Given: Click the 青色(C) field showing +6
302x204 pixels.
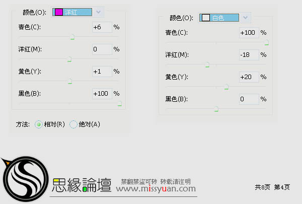Looking at the screenshot, I should point(102,27).
